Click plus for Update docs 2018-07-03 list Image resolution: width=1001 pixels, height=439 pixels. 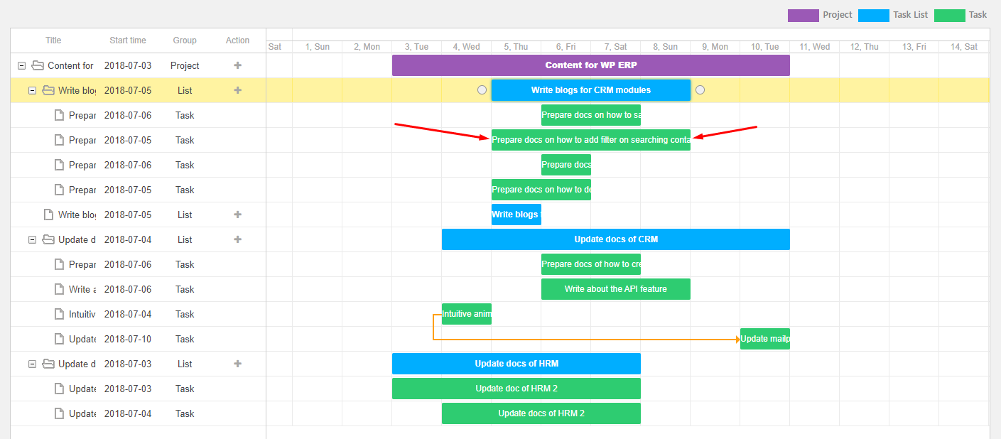(238, 364)
